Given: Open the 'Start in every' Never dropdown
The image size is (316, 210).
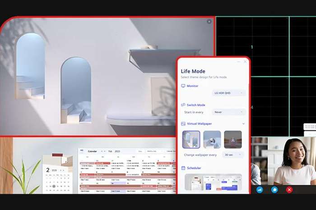Looking at the screenshot, I should click(x=229, y=112).
